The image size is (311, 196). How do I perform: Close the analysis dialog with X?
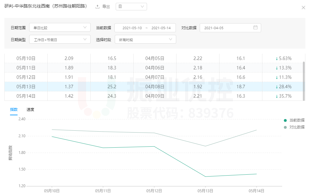[303, 8]
